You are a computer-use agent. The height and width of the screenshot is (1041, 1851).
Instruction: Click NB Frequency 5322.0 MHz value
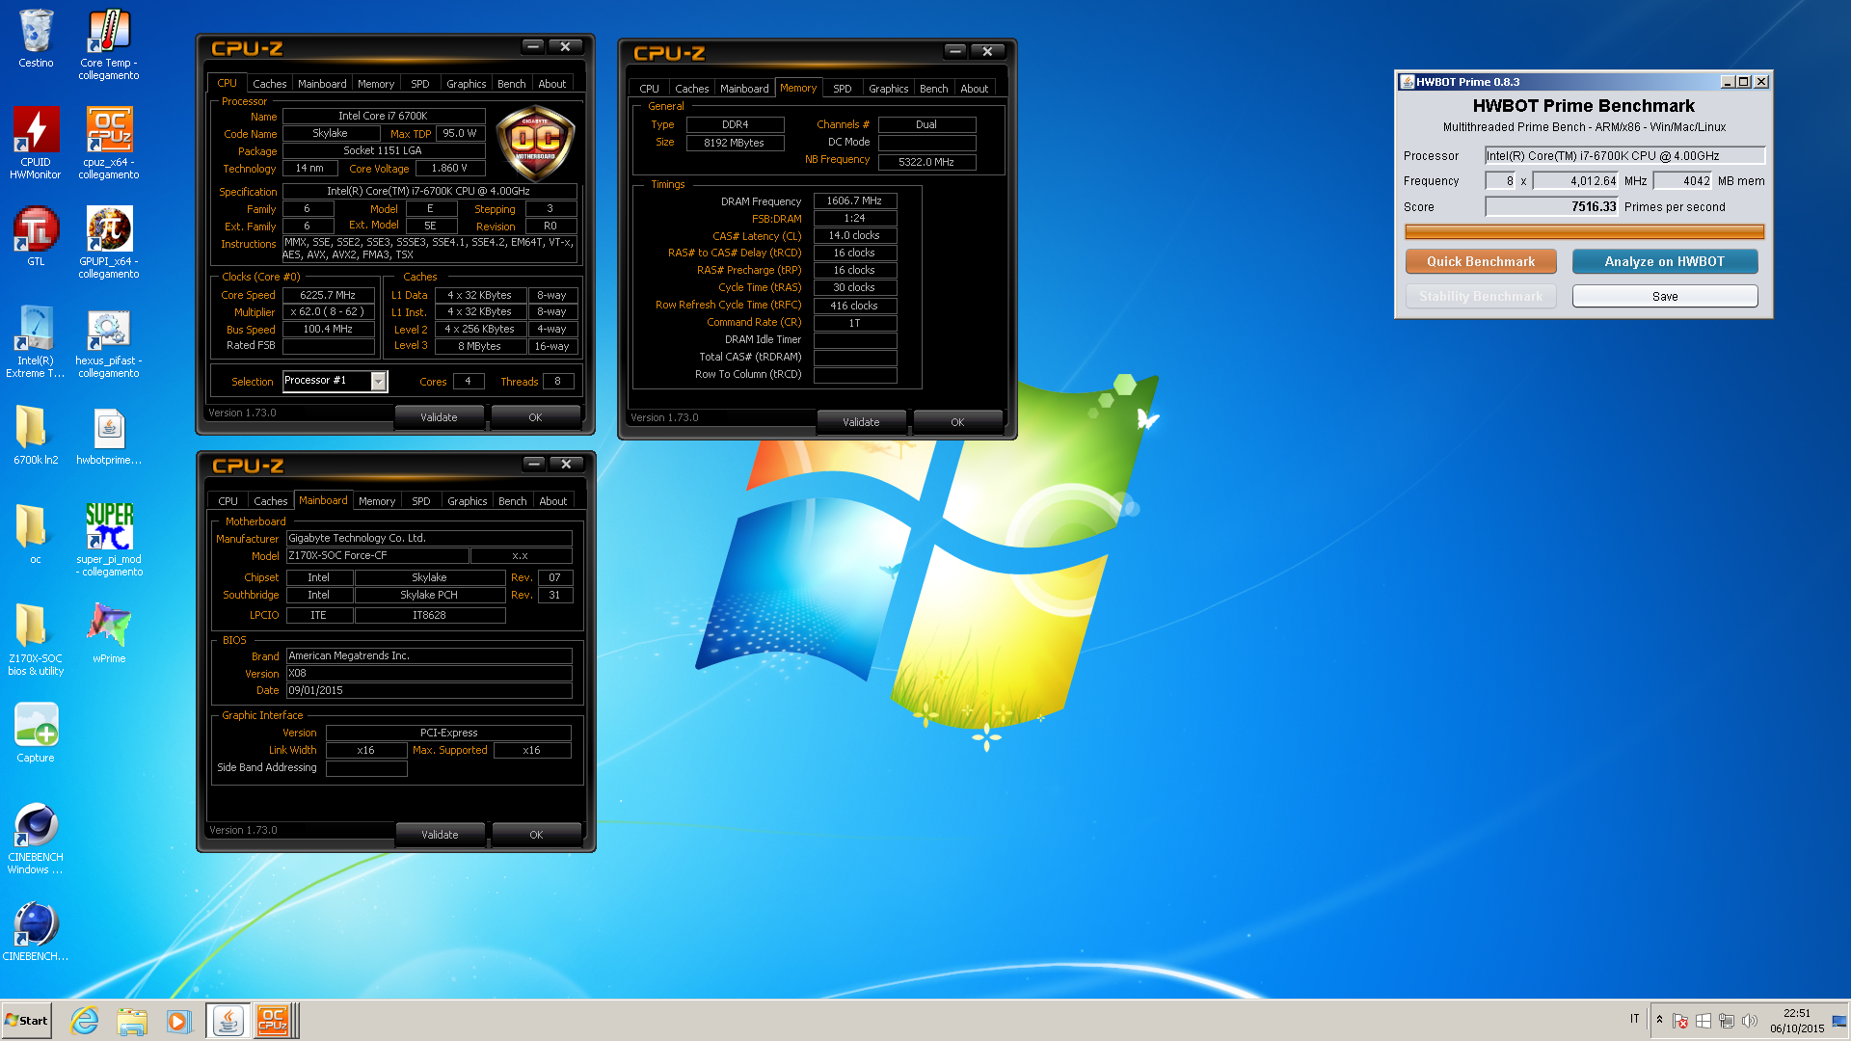[926, 162]
